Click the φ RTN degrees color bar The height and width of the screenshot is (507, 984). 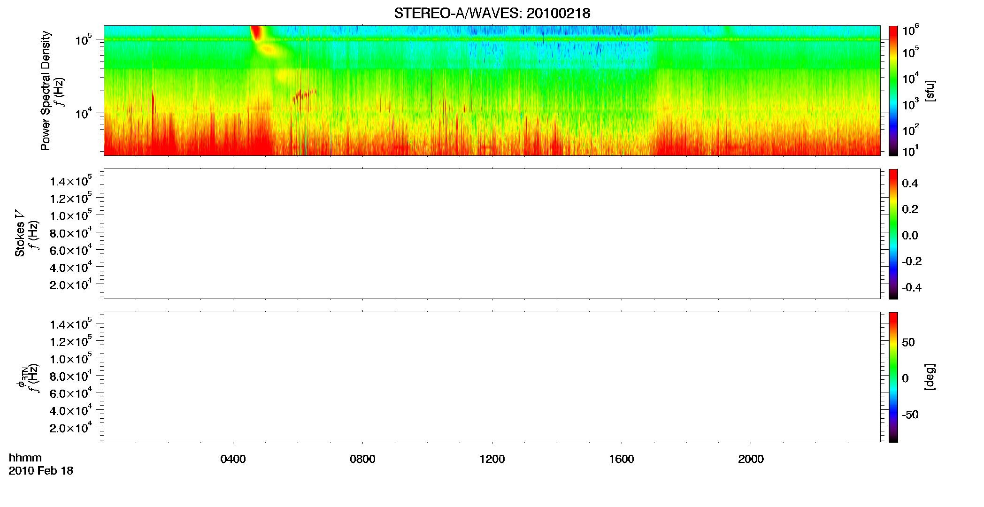click(x=893, y=377)
